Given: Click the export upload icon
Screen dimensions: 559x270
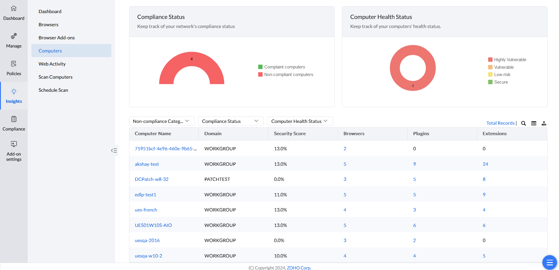Looking at the screenshot, I should coord(544,123).
